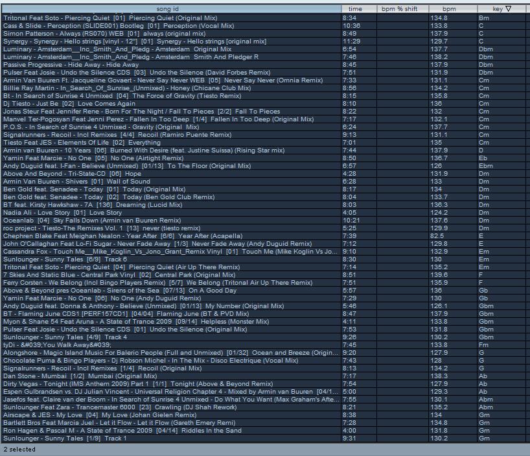Viewport: 530px width, 456px height.
Task: Click Dj Tiesto 'Love Comes Again' row
Action: pos(264,104)
